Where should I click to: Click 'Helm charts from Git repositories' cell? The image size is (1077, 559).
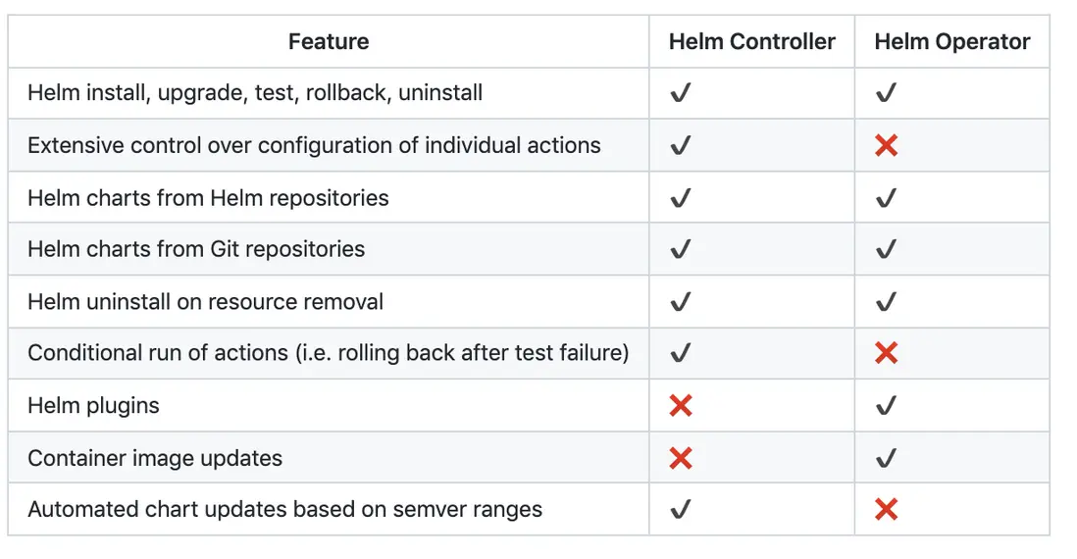(x=196, y=250)
